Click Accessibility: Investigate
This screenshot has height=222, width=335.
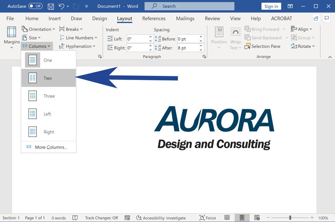click(161, 218)
